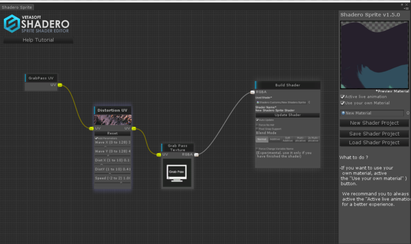411x244 pixels.
Task: Select 2x Multiplicative blend mode
Action: [x=313, y=139]
